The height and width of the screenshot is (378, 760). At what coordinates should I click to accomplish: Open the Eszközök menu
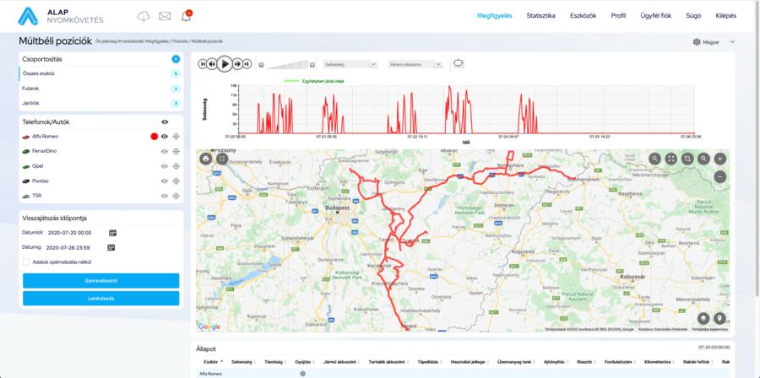click(x=584, y=15)
